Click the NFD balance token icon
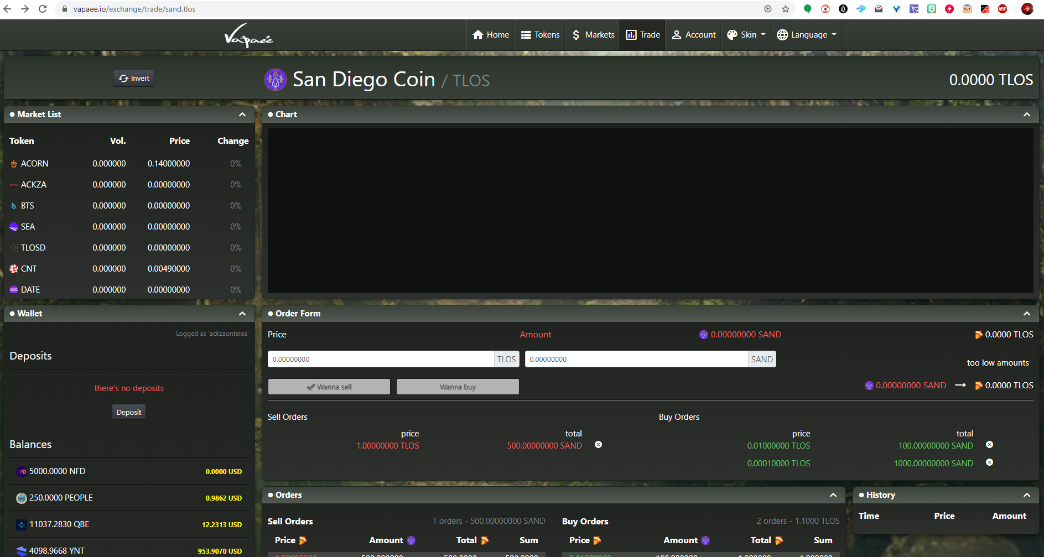1044x557 pixels. tap(22, 472)
